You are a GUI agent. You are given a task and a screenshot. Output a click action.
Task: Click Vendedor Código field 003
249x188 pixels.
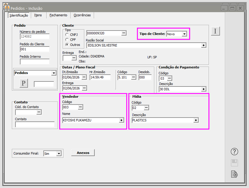(70, 107)
